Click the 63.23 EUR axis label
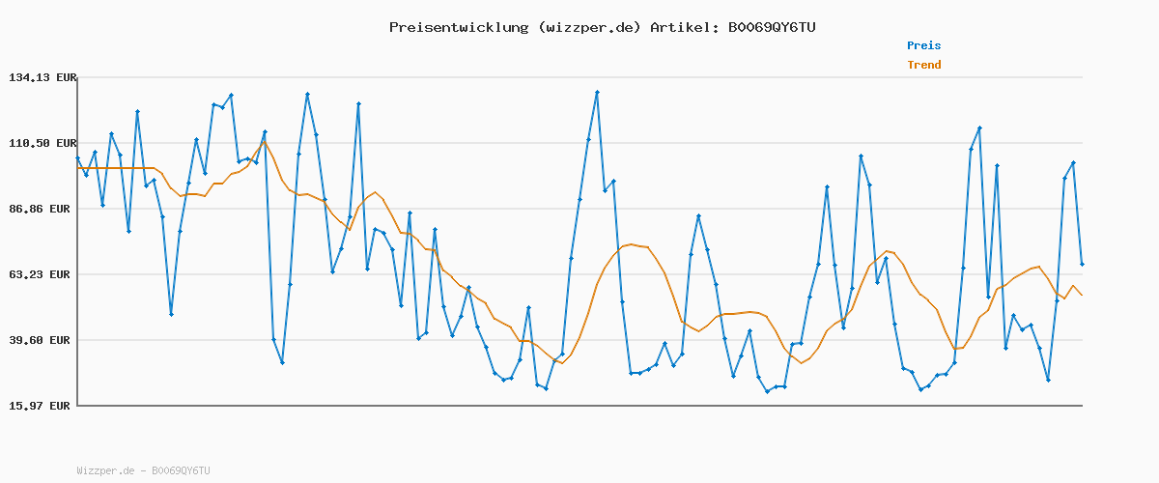 42,274
